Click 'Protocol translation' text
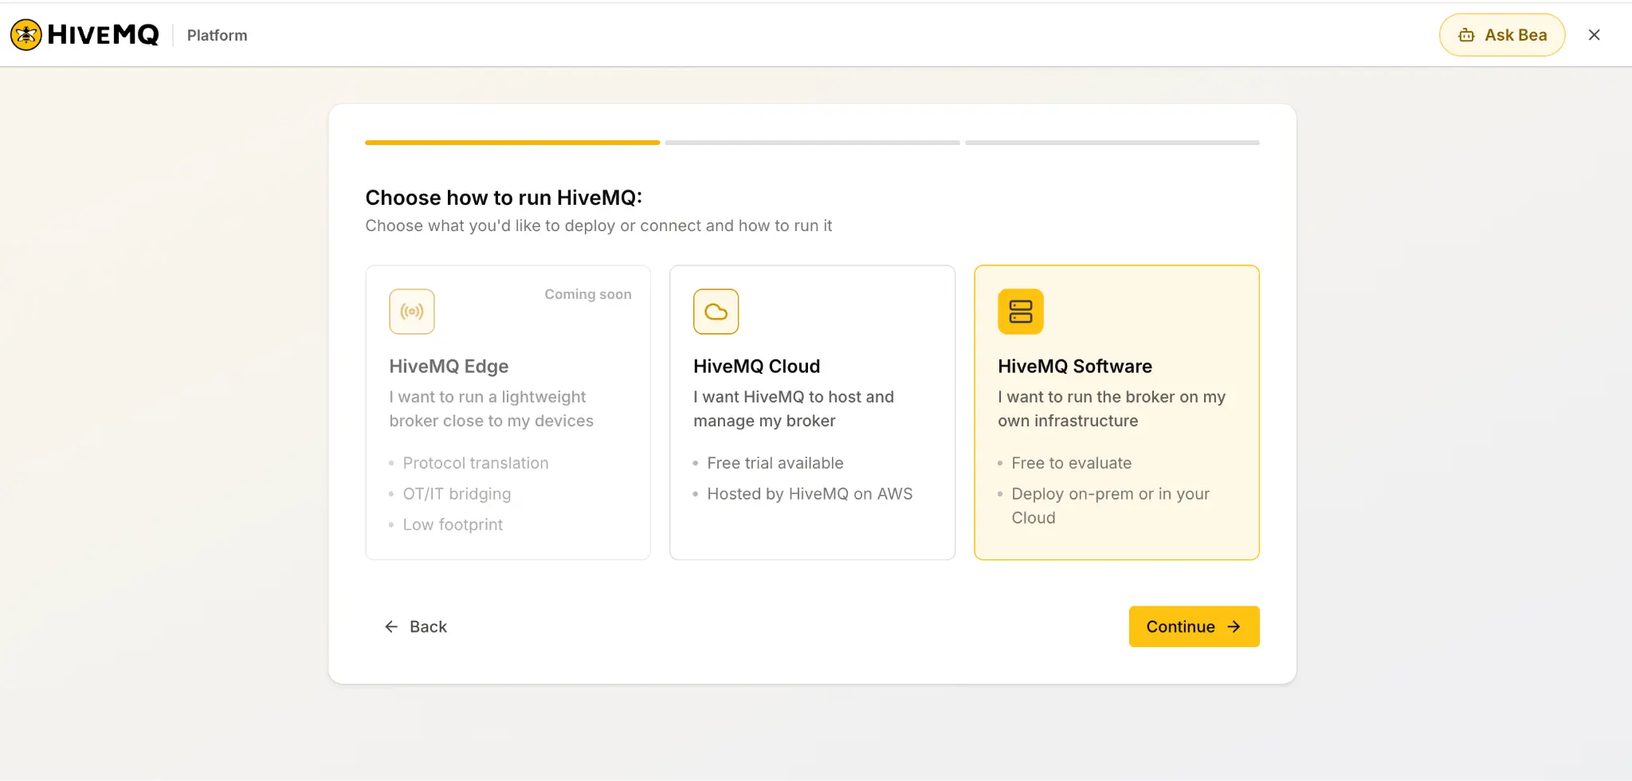This screenshot has width=1632, height=781. point(476,463)
